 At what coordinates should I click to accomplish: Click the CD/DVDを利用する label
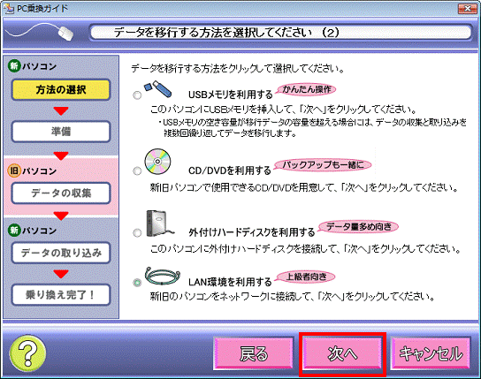tap(230, 171)
